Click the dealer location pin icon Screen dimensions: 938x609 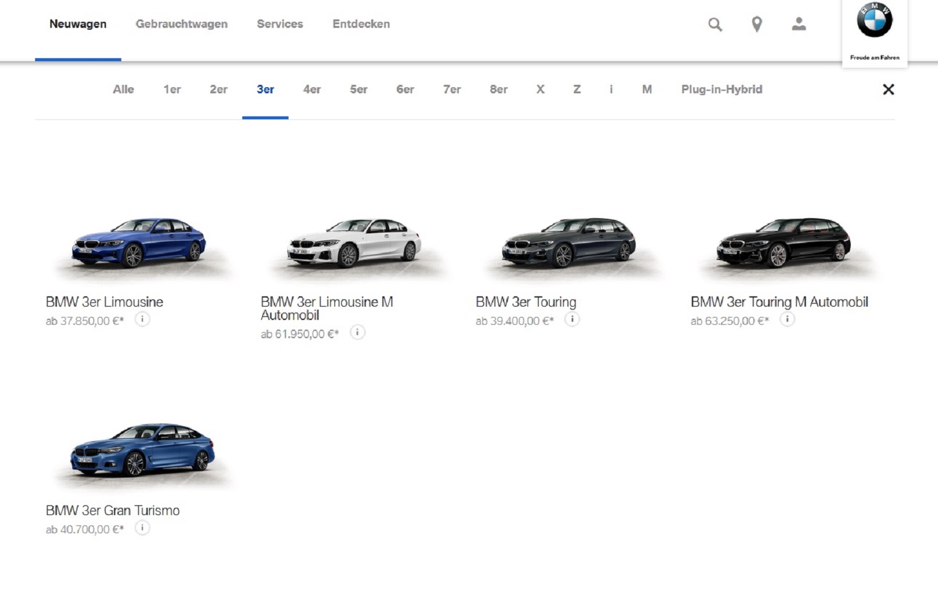(757, 24)
